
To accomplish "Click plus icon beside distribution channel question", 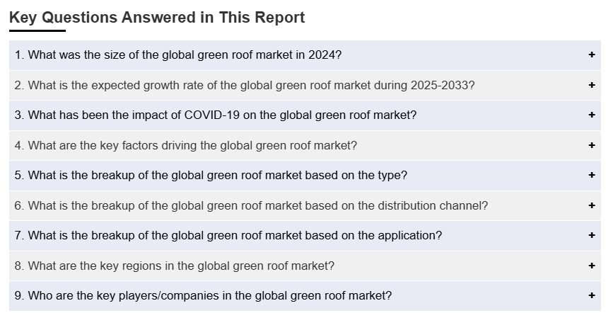I will coord(592,205).
